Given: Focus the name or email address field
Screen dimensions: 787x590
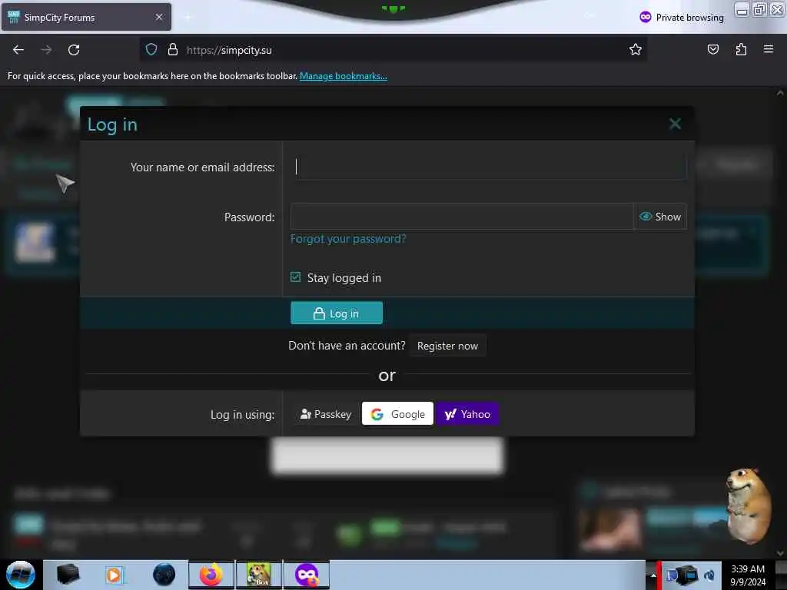Looking at the screenshot, I should (488, 167).
